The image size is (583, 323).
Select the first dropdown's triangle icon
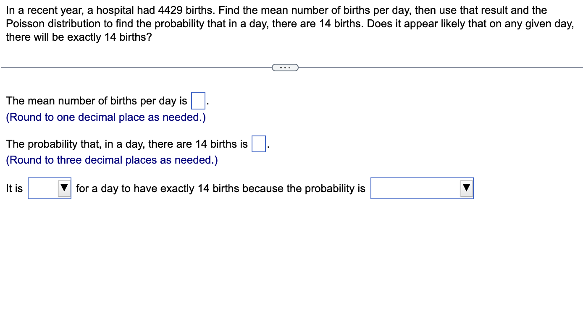coord(65,188)
